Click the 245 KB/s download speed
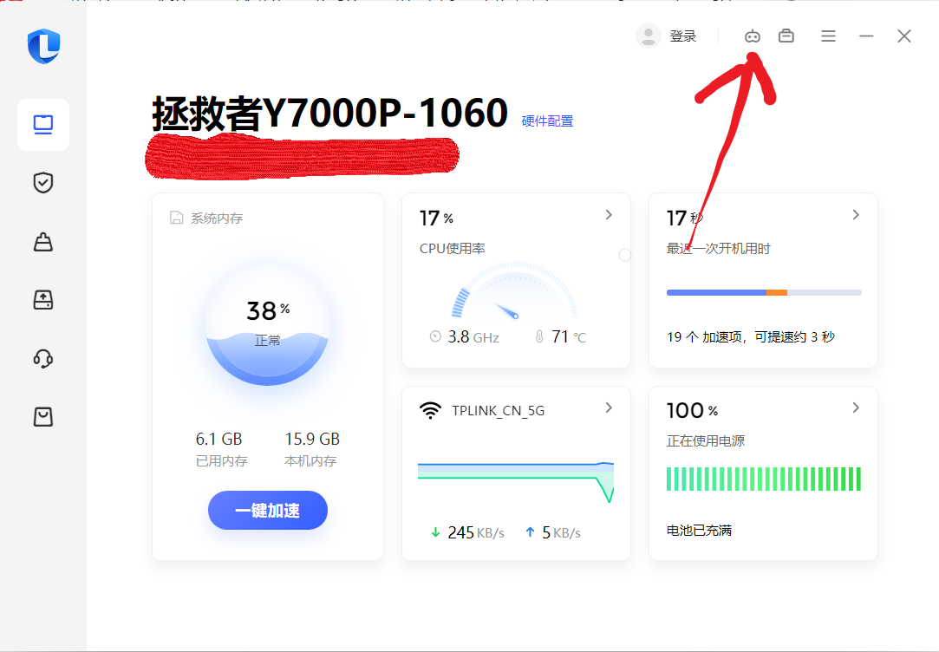Image resolution: width=939 pixels, height=652 pixels. point(476,533)
